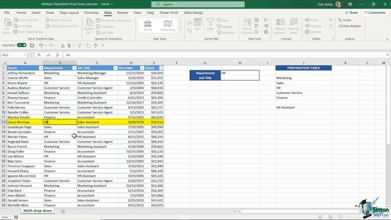Open the Comments button
Image resolution: width=391 pixels, height=220 pixels.
tap(375, 12)
